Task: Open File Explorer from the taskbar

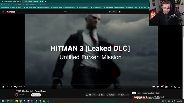Action: coord(16,101)
